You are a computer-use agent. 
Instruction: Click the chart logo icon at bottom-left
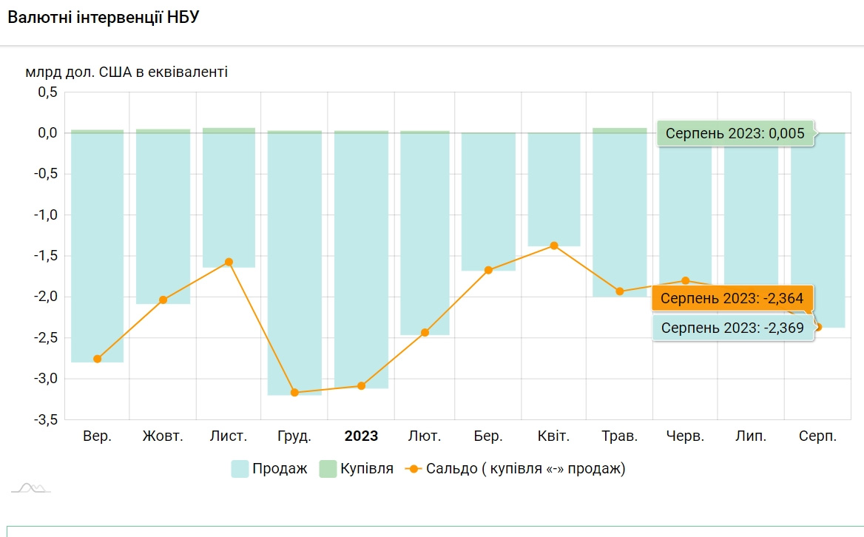[x=30, y=487]
